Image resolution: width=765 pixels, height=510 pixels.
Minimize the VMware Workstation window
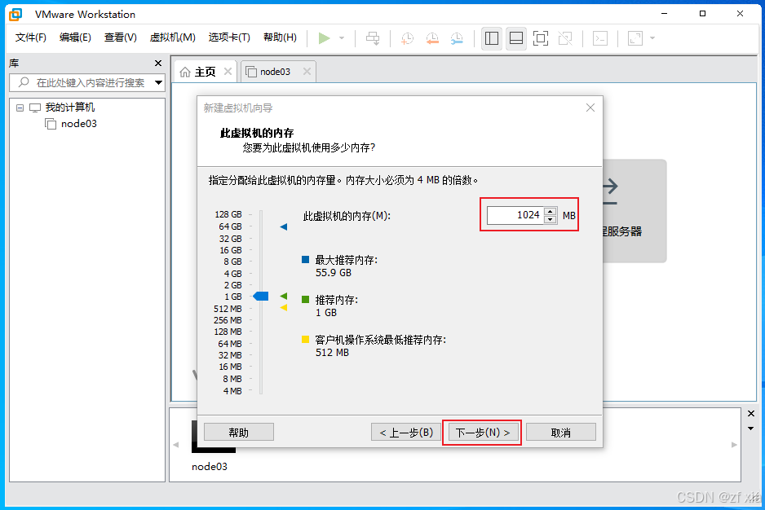pyautogui.click(x=664, y=14)
